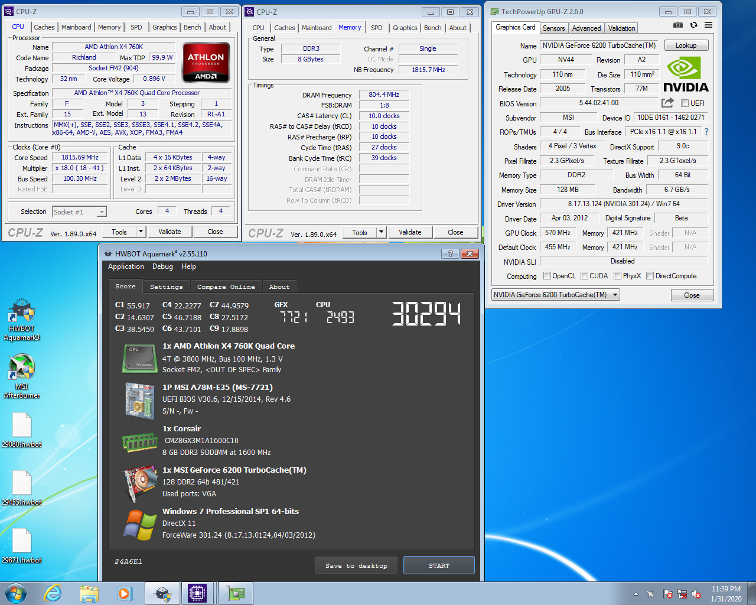Click Validate button in left CPU-Z window
756x605 pixels.
coord(170,232)
